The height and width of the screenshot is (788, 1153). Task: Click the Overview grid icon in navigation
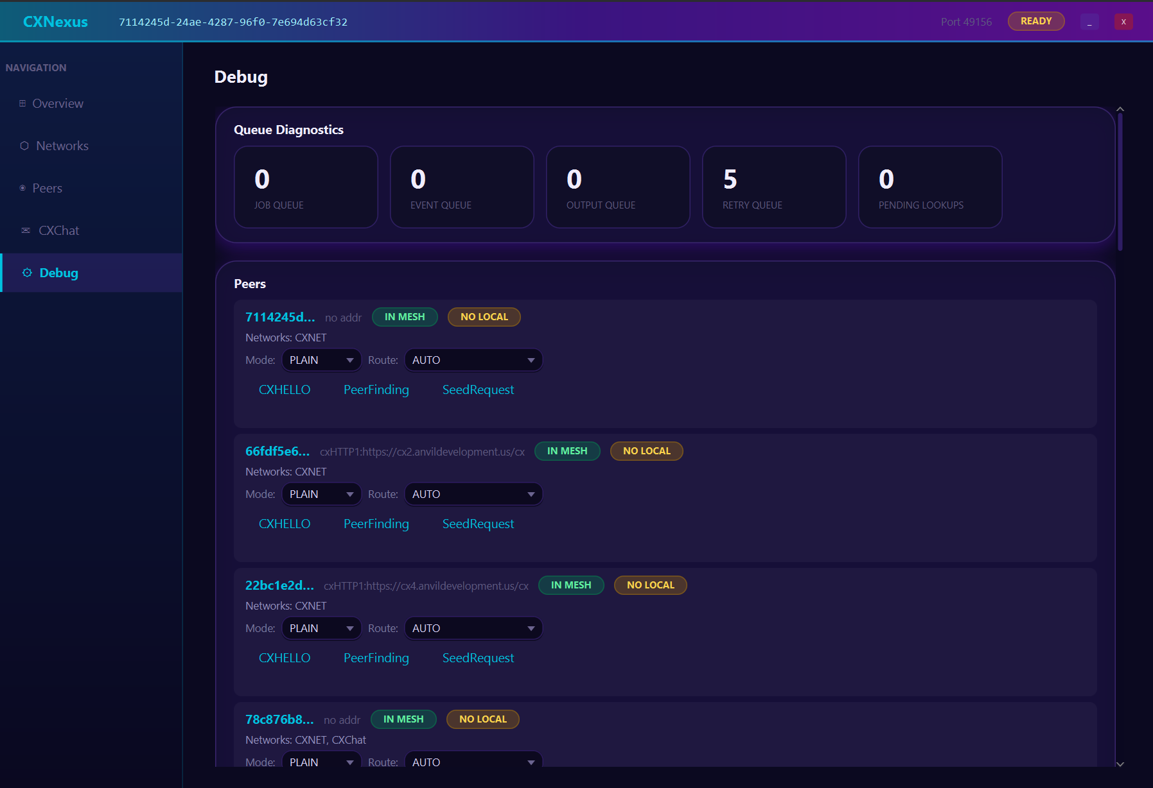(22, 103)
